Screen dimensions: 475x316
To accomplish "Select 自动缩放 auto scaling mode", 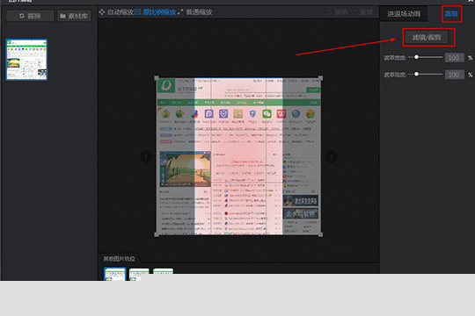I will [x=116, y=12].
